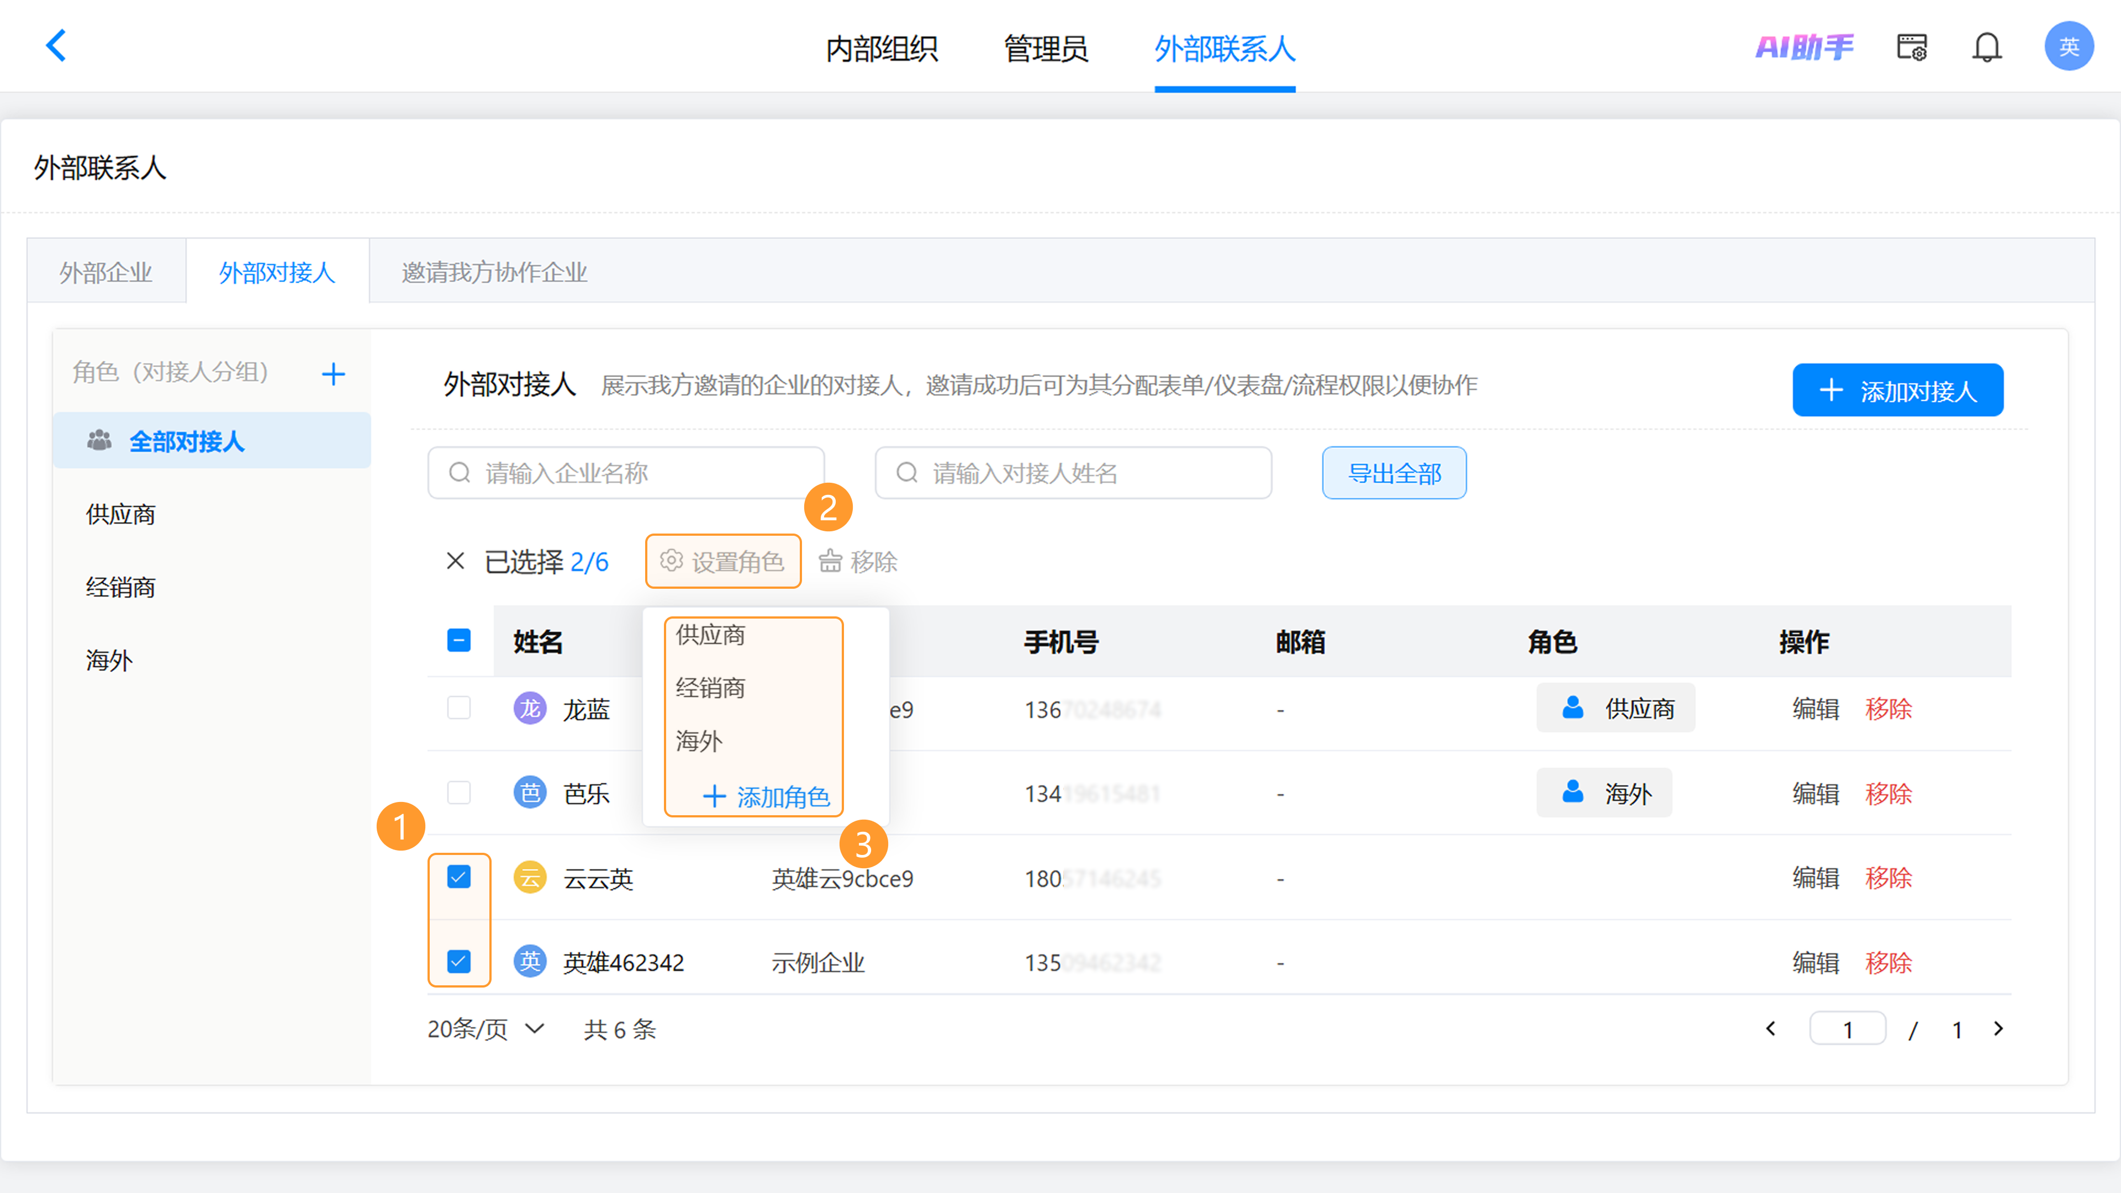
Task: Go to the next page arrow
Action: pos(1998,1029)
